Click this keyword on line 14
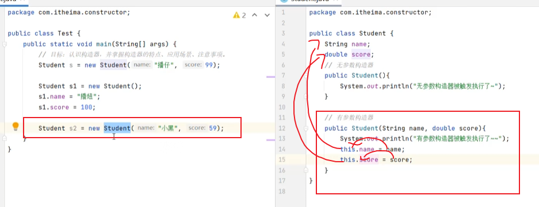 coord(347,150)
